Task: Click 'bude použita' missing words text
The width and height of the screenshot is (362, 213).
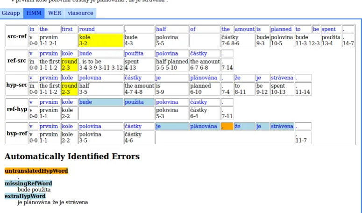Action: point(34,190)
